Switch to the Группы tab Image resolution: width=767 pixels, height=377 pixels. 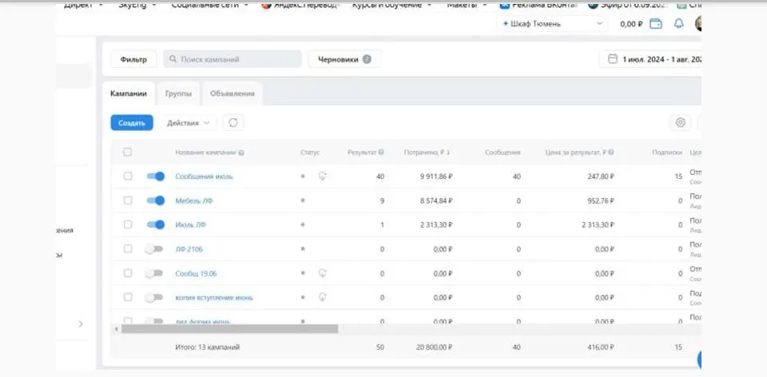(178, 93)
